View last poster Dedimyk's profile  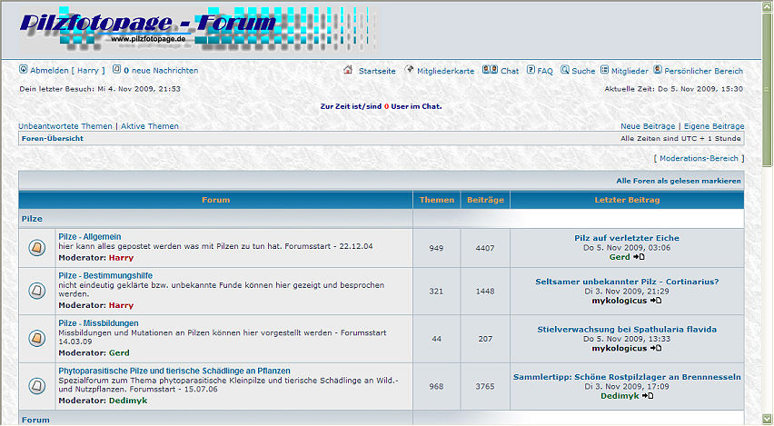click(x=620, y=396)
